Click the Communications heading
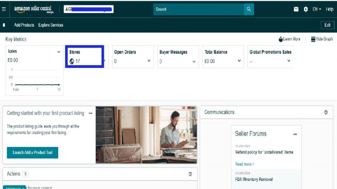The image size is (337, 189). [x=219, y=112]
